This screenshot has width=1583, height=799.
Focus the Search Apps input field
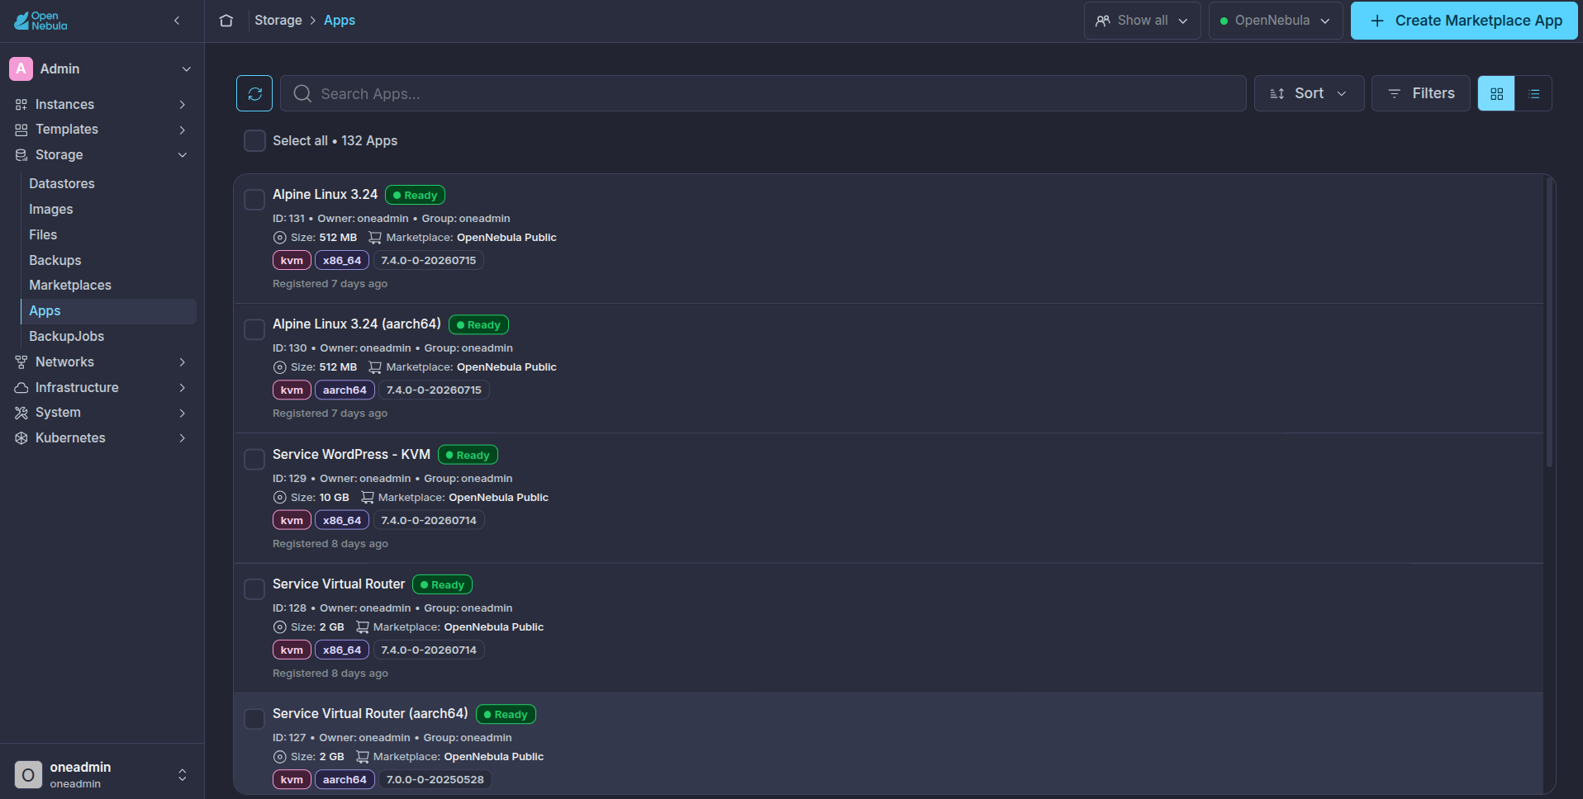click(763, 93)
